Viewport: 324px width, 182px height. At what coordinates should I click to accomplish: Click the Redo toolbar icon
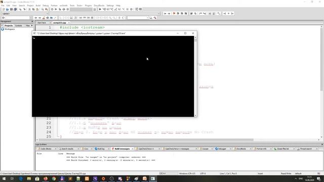click(24, 9)
